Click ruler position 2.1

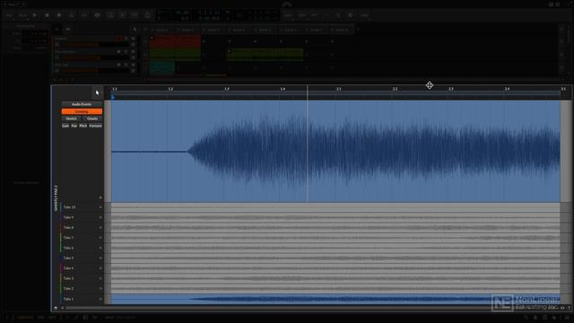click(339, 89)
